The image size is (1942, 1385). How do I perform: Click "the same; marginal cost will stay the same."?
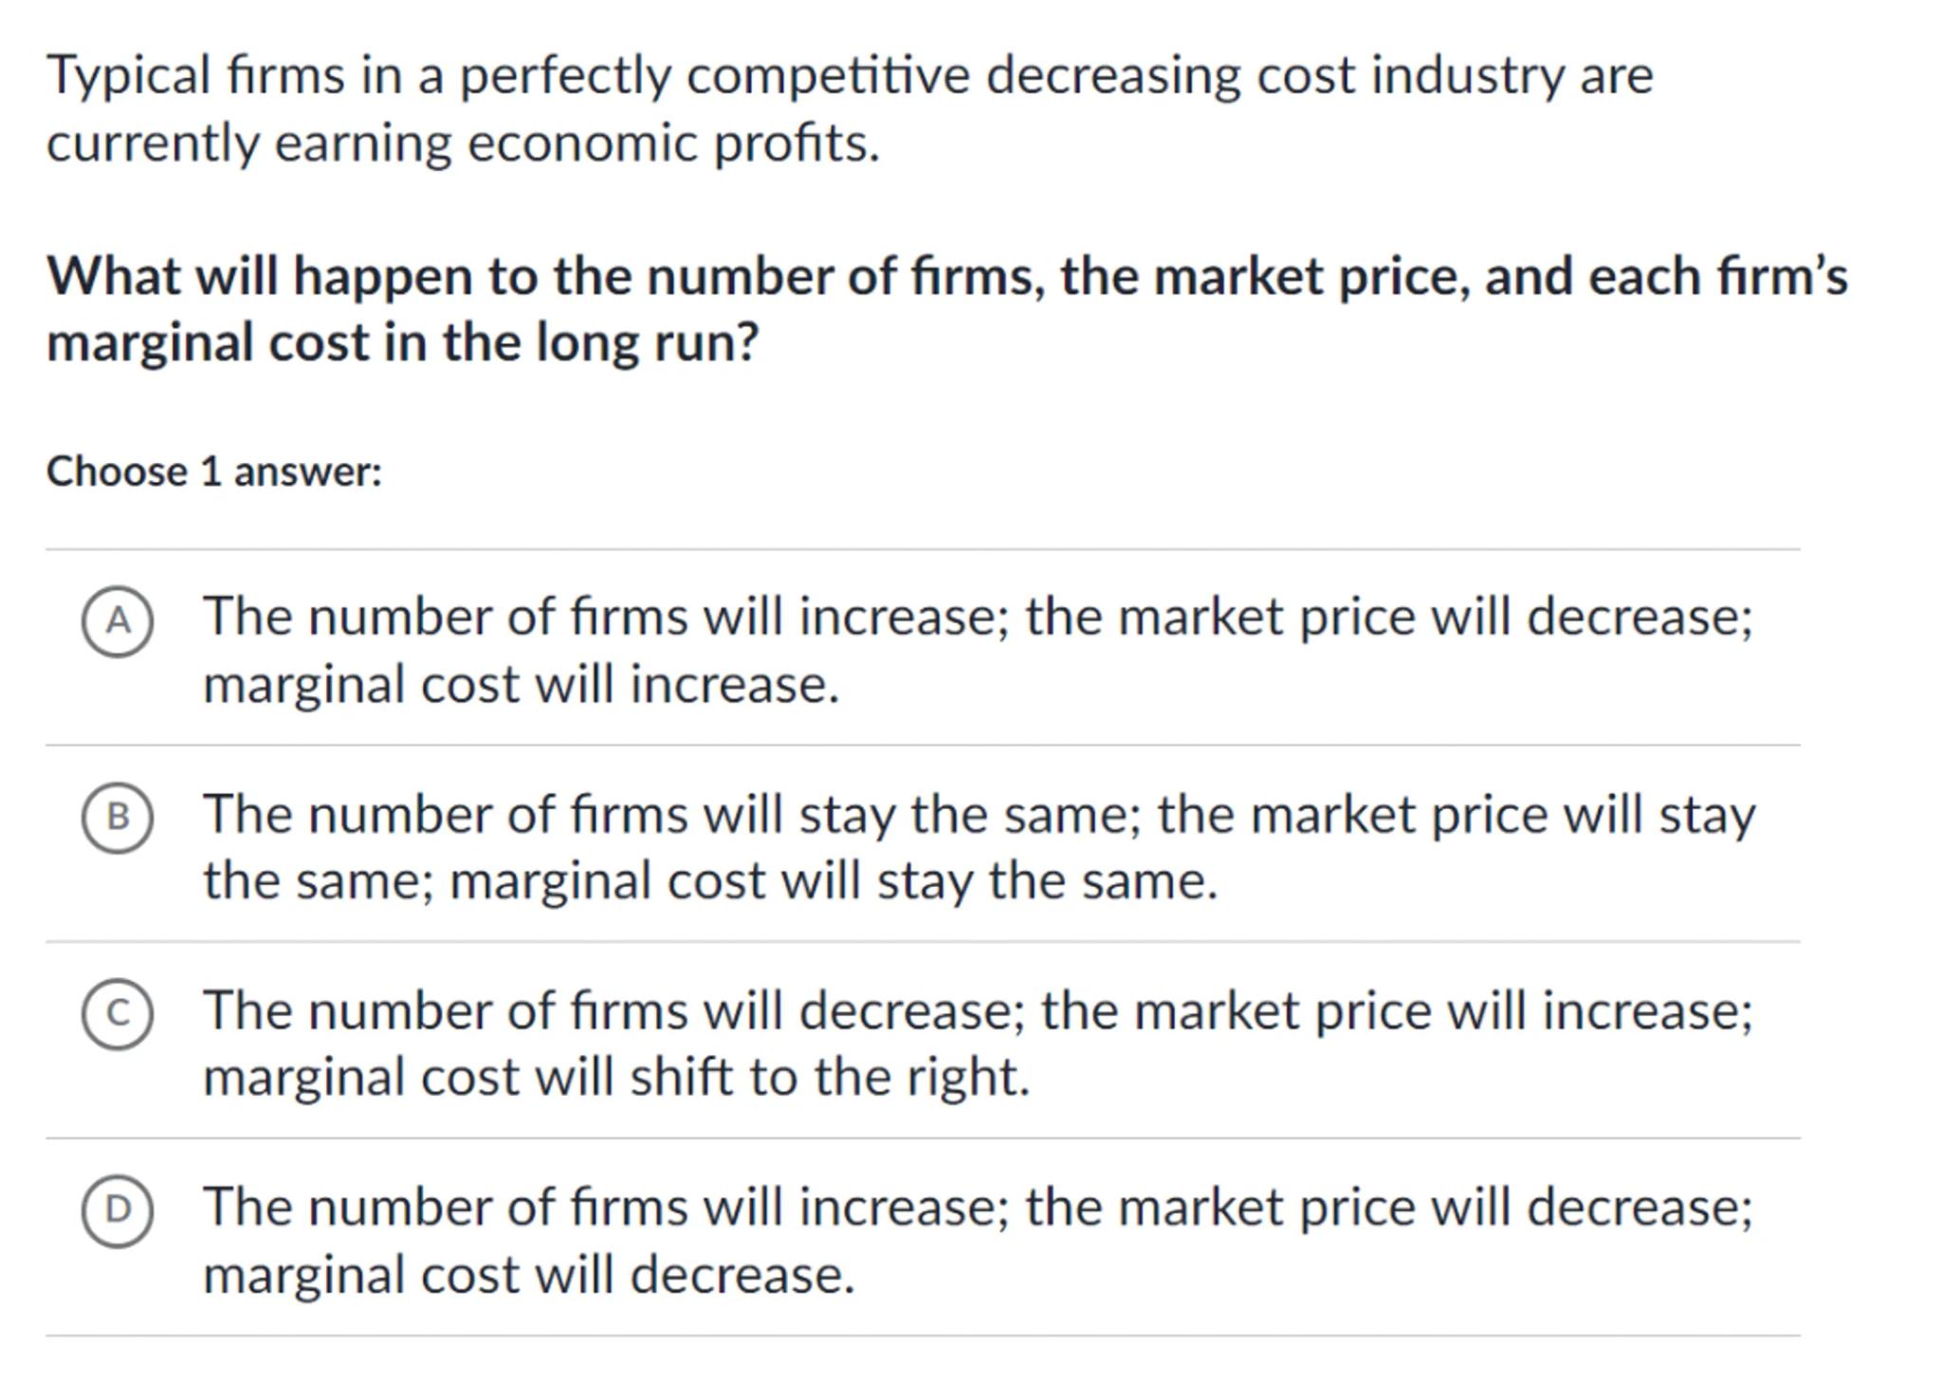coord(709,880)
